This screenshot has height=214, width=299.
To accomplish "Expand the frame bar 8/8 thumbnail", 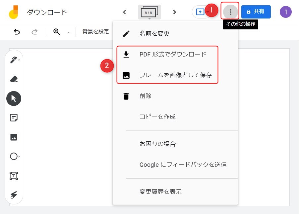I will [149, 12].
